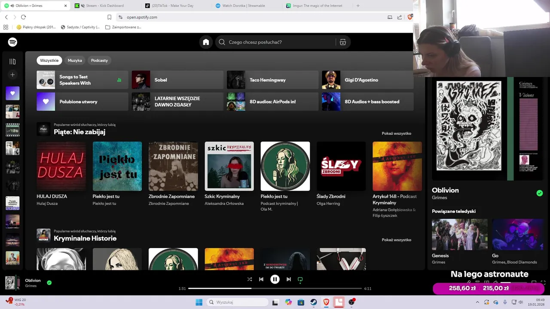550x309 pixels.
Task: Open Steam from the taskbar
Action: 314,302
